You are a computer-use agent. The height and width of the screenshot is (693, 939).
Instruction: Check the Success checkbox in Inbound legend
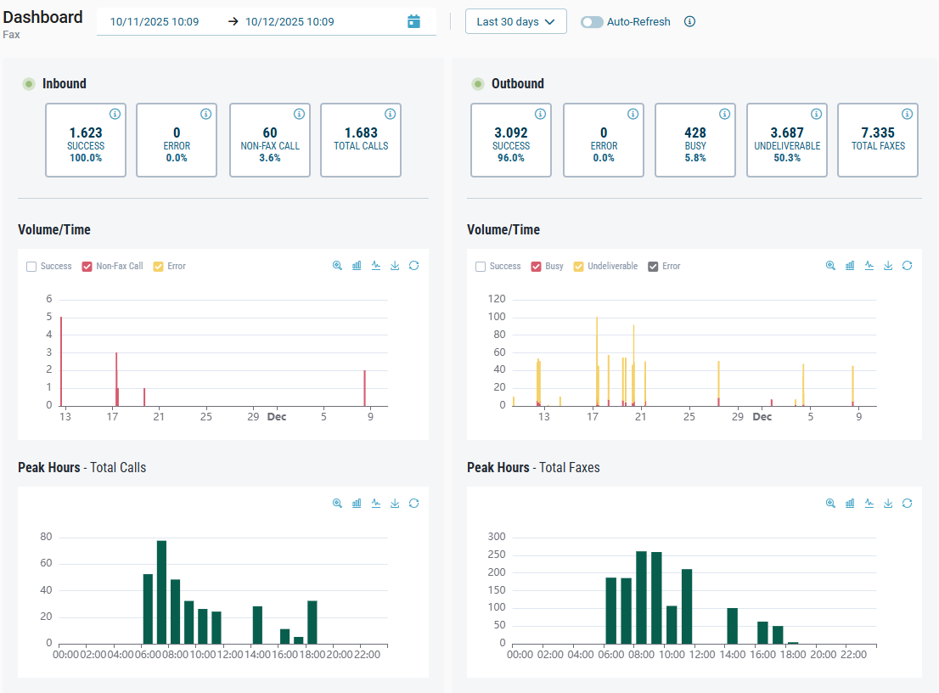point(31,267)
